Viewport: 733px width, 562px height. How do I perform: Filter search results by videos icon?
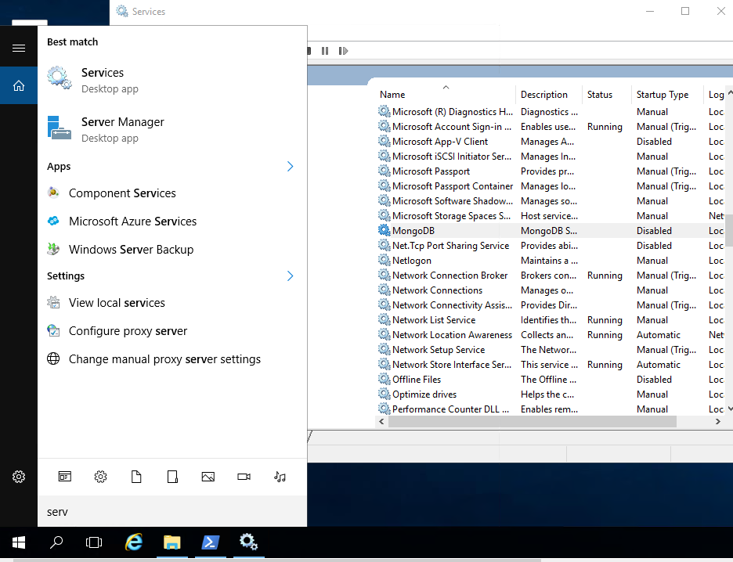[x=244, y=477]
